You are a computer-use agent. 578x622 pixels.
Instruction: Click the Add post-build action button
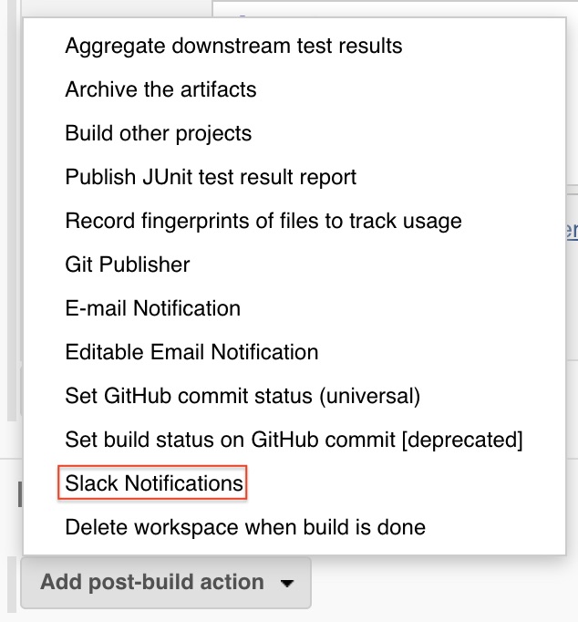pyautogui.click(x=166, y=583)
